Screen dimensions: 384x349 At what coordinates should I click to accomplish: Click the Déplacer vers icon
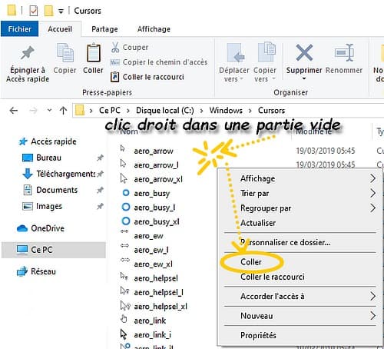pyautogui.click(x=236, y=53)
